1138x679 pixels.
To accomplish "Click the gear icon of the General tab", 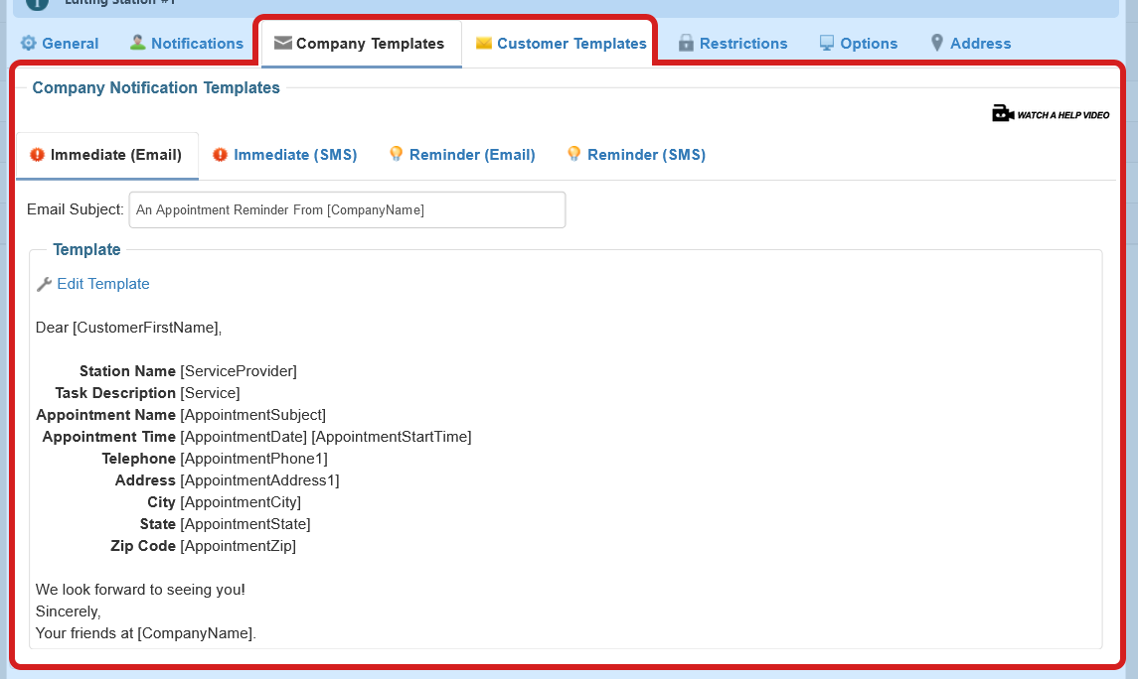I will click(x=29, y=44).
